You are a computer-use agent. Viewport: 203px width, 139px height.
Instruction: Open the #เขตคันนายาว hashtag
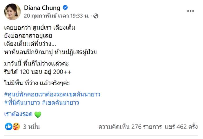(x=61, y=102)
